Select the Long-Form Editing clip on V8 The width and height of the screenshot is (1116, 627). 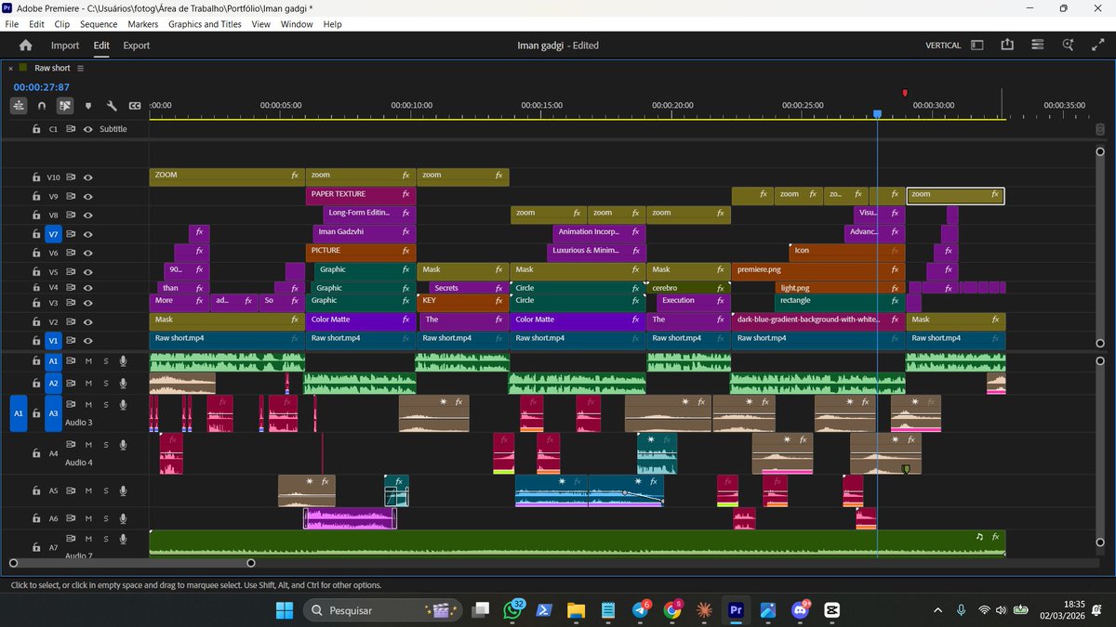368,214
